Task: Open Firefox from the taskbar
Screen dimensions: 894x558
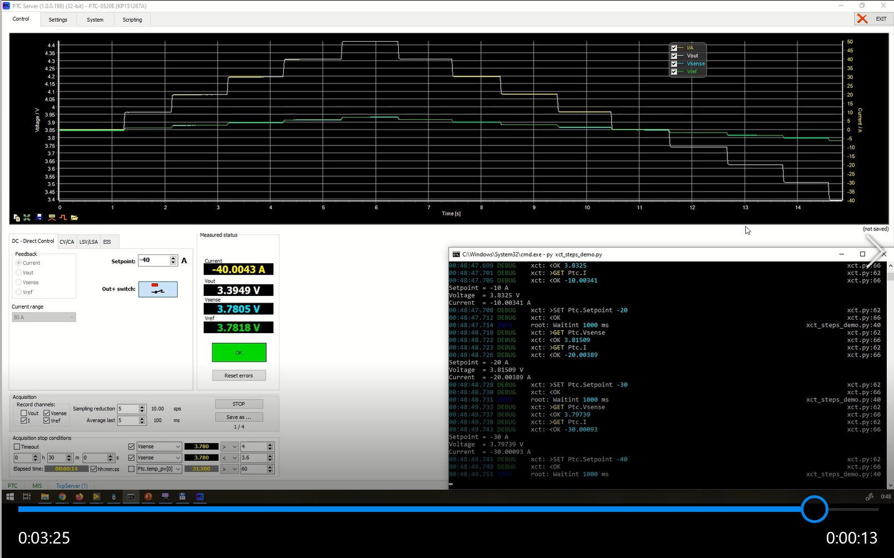Action: [x=79, y=497]
